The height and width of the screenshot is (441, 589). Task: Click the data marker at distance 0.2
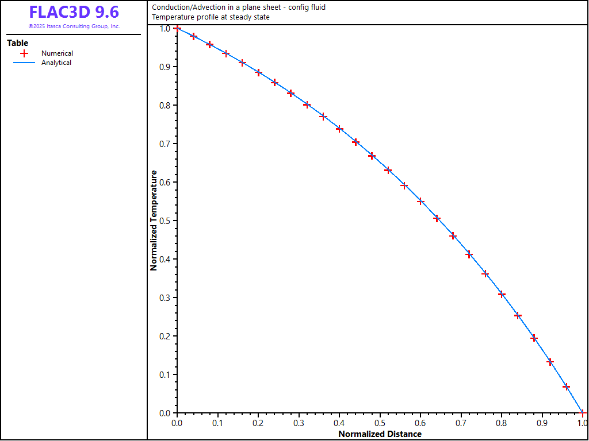coord(258,72)
